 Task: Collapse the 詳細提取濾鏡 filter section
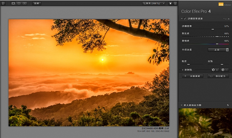point(182,19)
